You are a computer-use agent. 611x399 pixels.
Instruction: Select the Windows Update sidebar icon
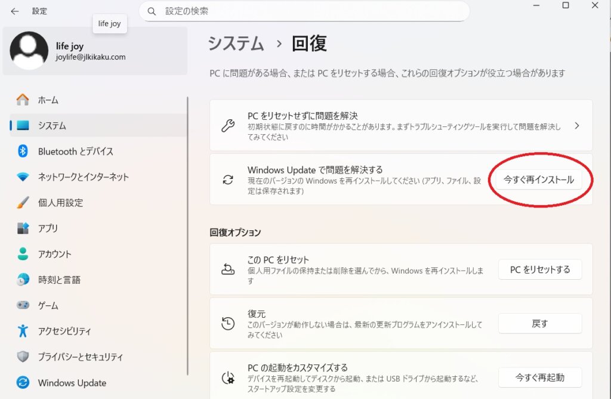tap(23, 383)
